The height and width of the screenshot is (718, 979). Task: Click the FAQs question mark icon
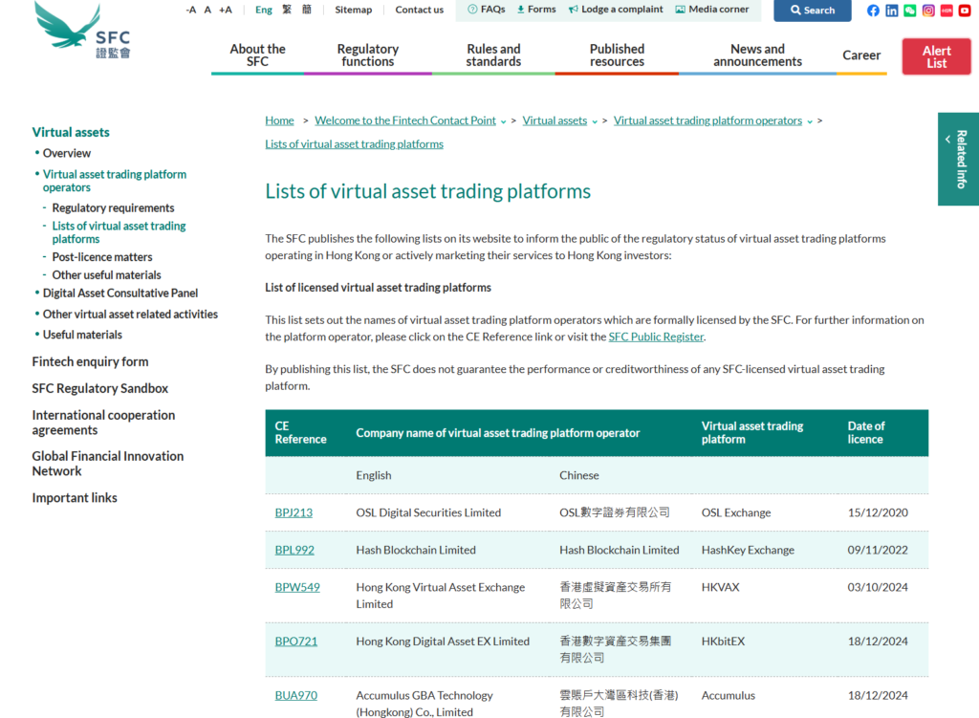click(x=472, y=10)
